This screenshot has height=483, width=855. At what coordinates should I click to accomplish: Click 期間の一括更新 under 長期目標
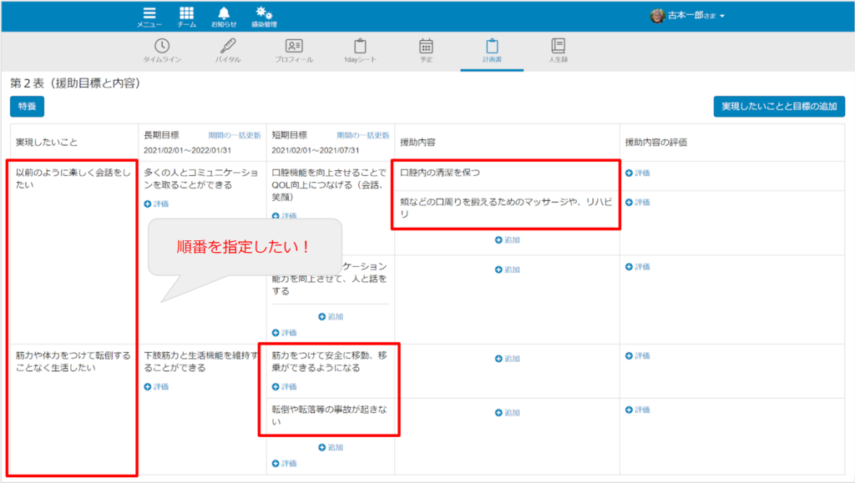234,135
